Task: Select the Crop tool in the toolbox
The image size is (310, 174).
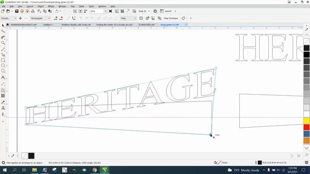Action: pos(3,37)
